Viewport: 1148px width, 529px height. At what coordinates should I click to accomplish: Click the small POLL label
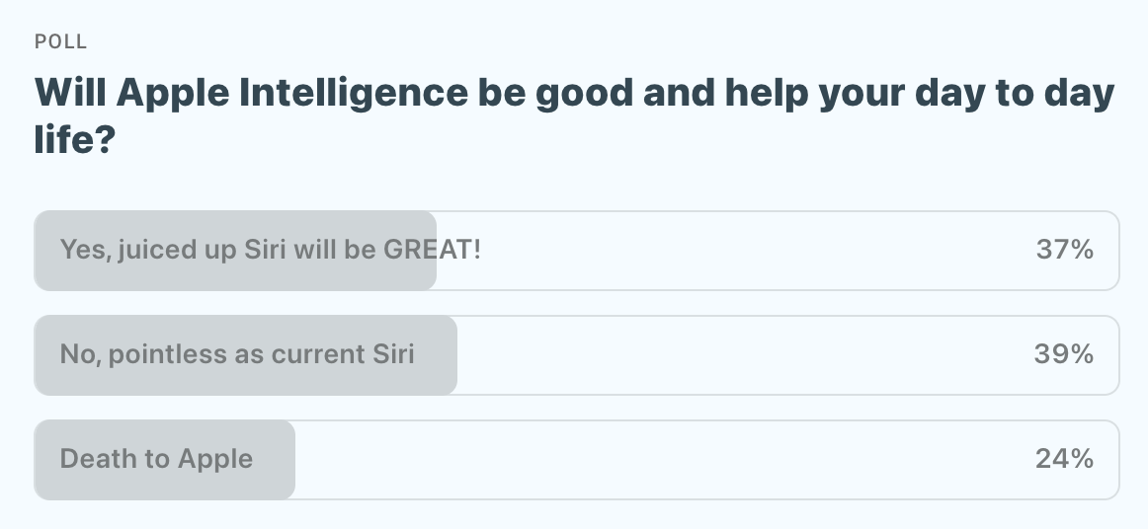click(x=60, y=41)
